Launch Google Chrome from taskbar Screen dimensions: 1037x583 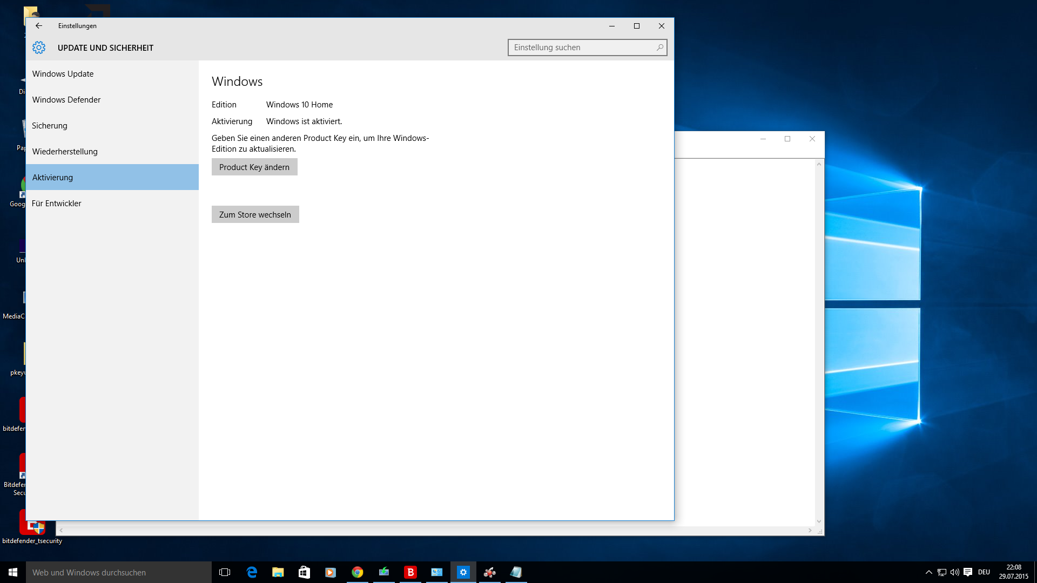[357, 572]
